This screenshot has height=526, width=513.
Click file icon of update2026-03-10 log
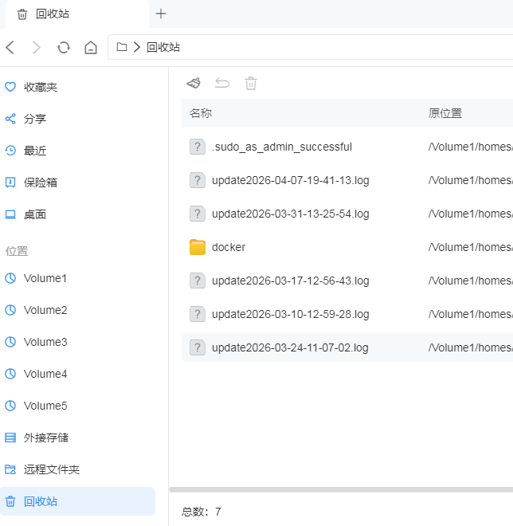198,314
